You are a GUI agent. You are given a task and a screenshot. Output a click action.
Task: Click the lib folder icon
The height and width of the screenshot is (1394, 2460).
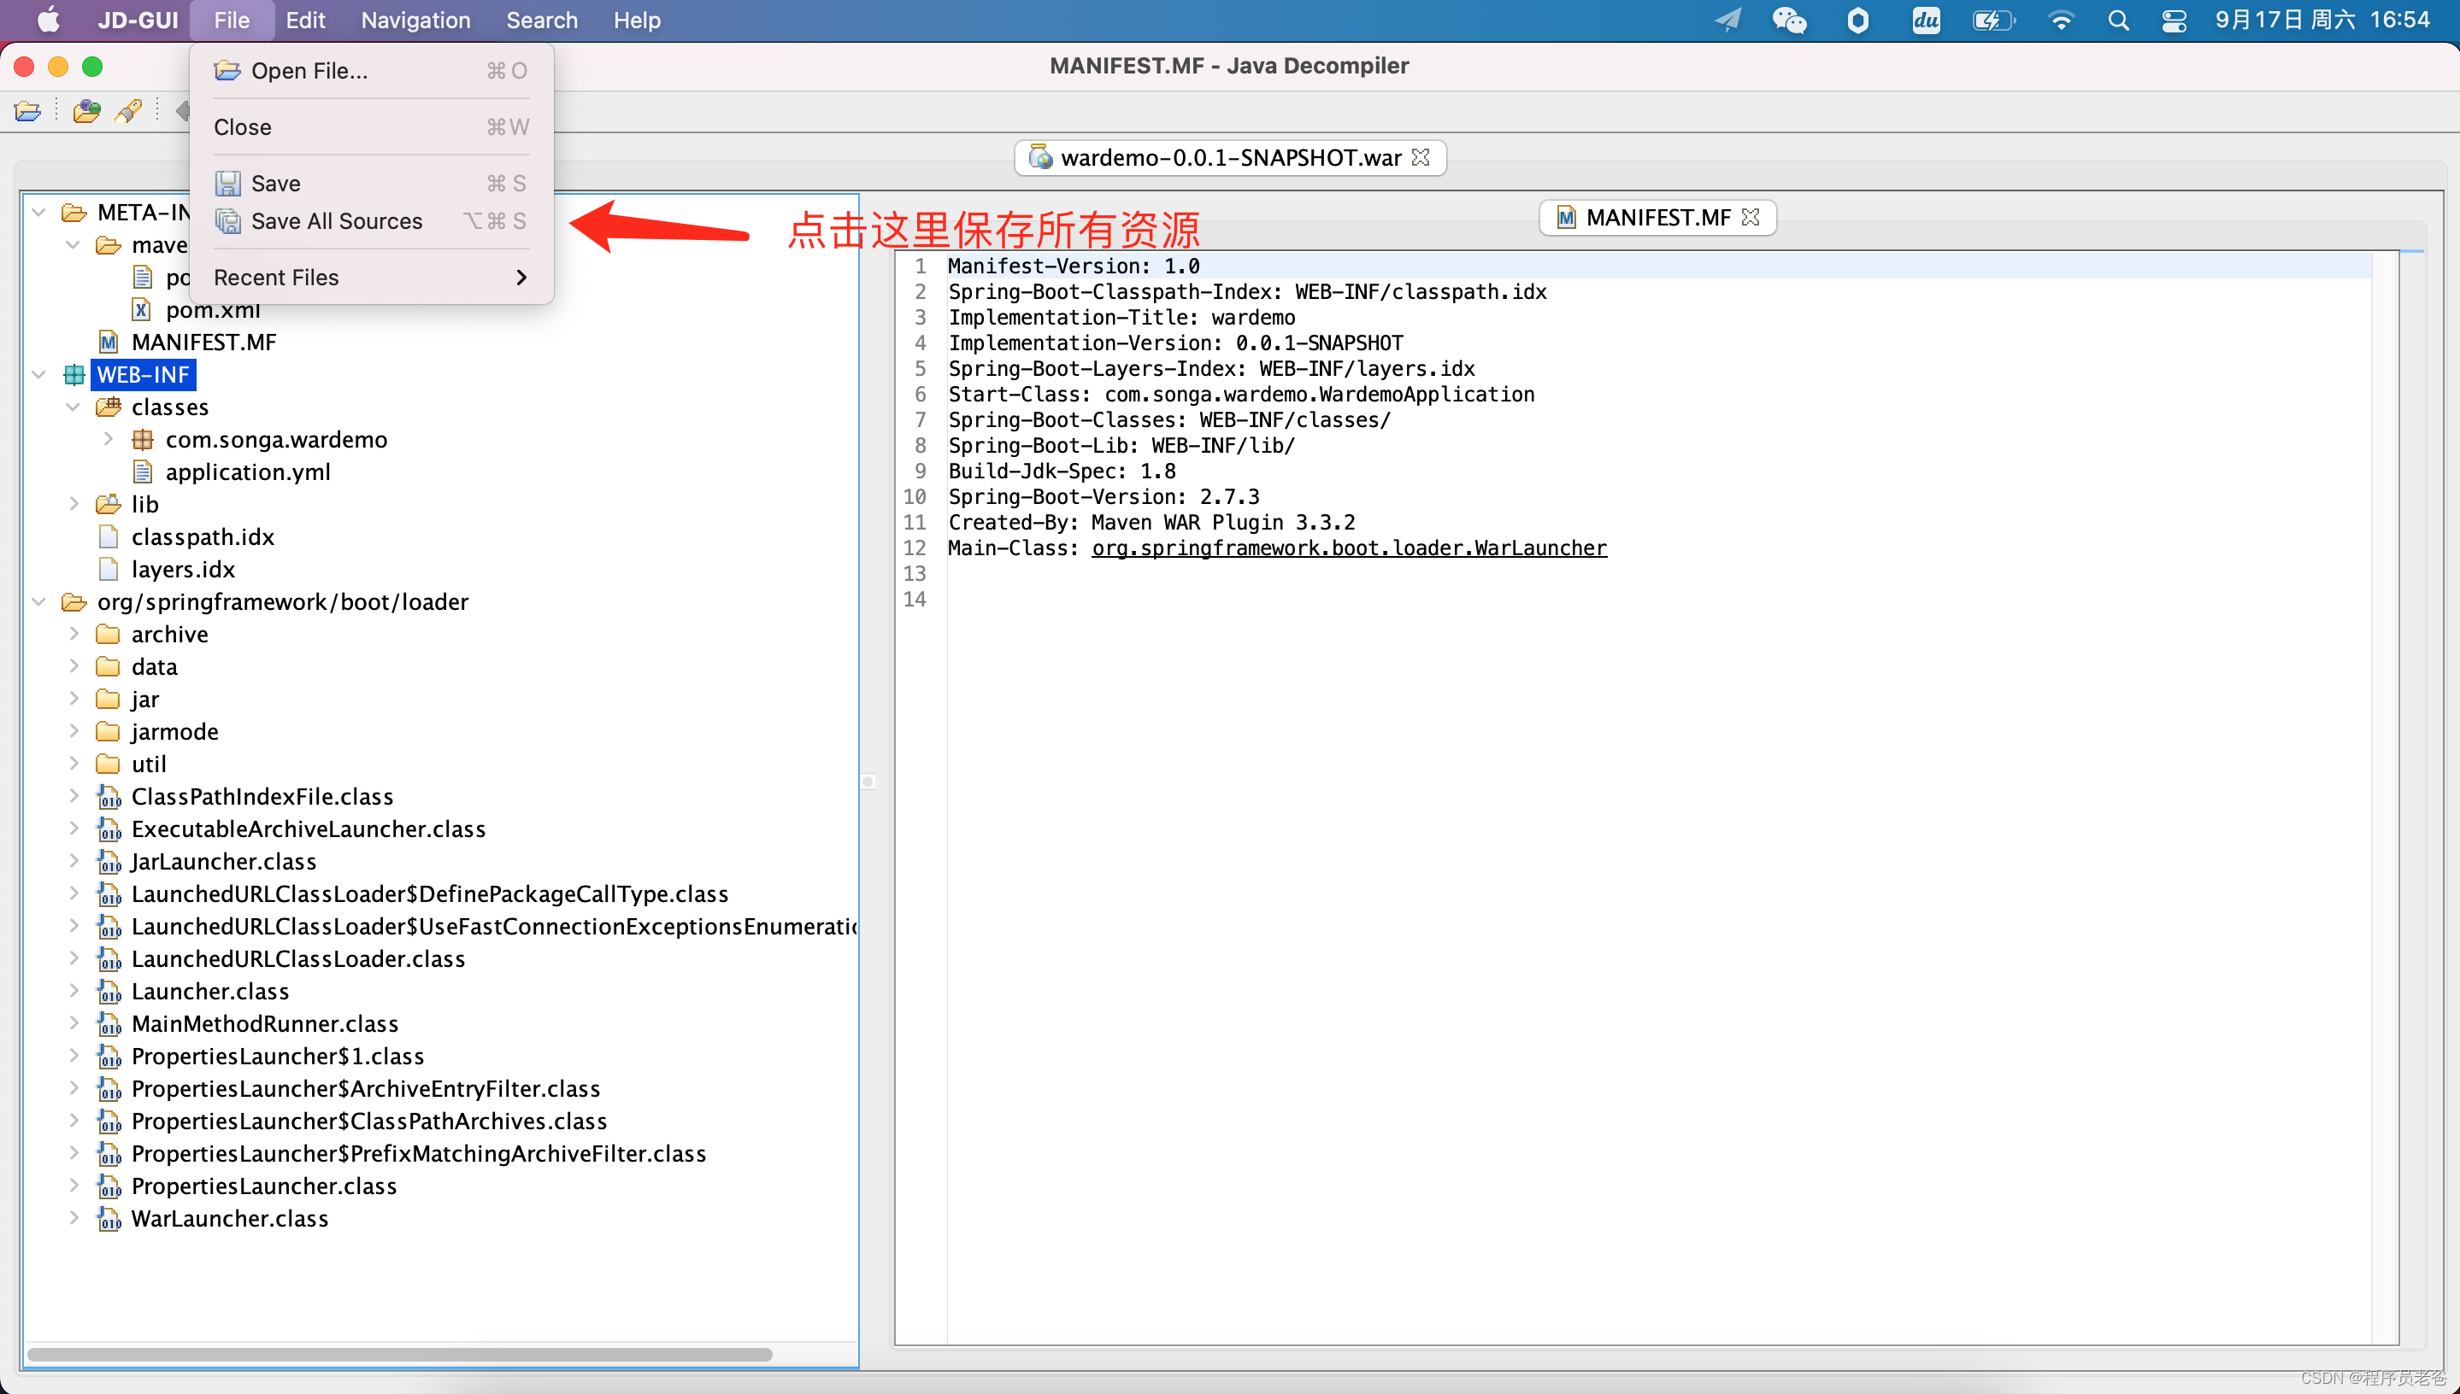point(109,505)
